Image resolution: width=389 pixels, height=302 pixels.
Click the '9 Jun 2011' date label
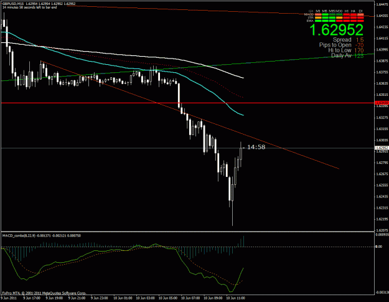coord(9,298)
